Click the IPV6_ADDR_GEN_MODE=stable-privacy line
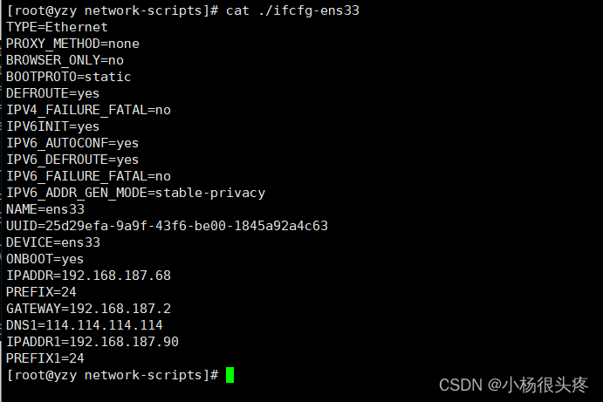603x402 pixels. 135,193
